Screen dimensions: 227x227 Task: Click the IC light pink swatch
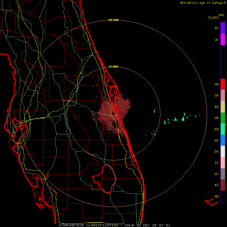[223, 163]
